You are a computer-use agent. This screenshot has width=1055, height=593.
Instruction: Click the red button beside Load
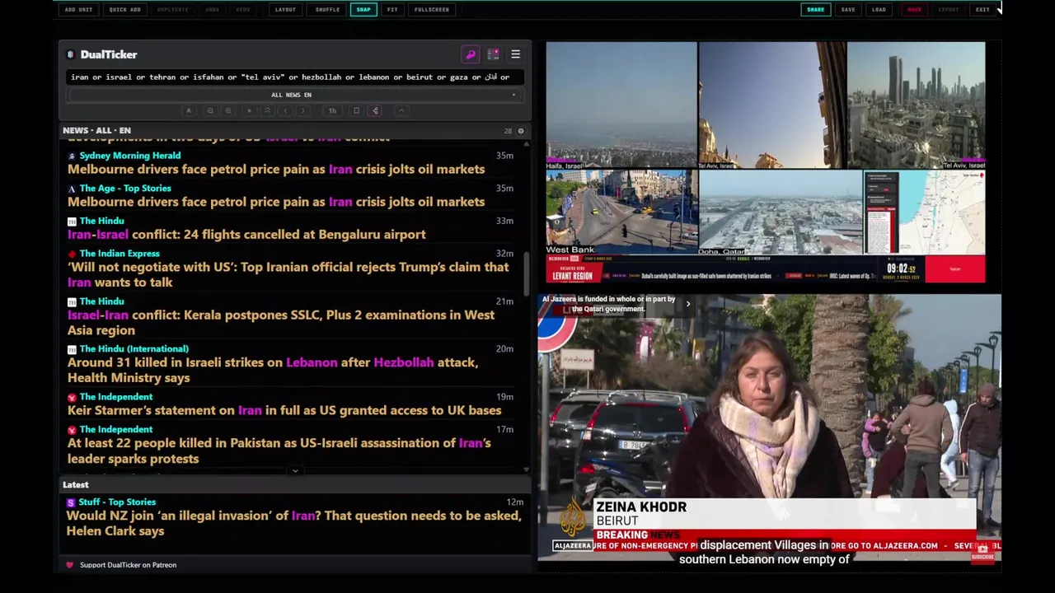(914, 10)
